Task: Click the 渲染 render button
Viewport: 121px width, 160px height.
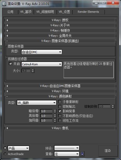Action: point(108,151)
